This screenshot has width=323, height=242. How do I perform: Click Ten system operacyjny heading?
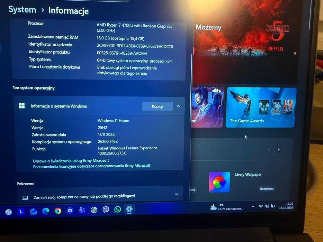[34, 88]
